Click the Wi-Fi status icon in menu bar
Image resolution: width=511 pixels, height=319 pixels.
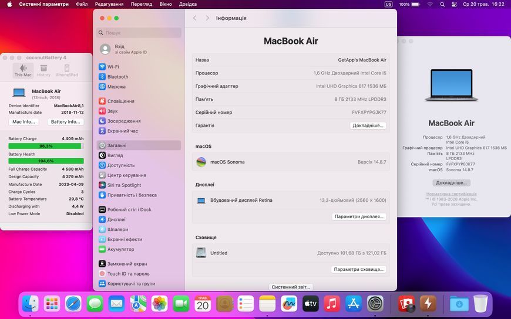click(430, 4)
